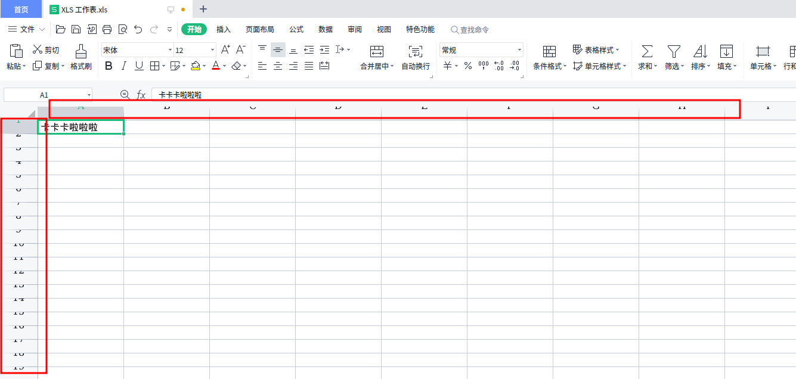Open fill color dropdown arrow
The width and height of the screenshot is (796, 379).
[205, 67]
